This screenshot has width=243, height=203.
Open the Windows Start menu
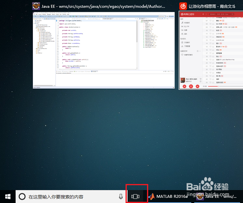pyautogui.click(x=8, y=197)
